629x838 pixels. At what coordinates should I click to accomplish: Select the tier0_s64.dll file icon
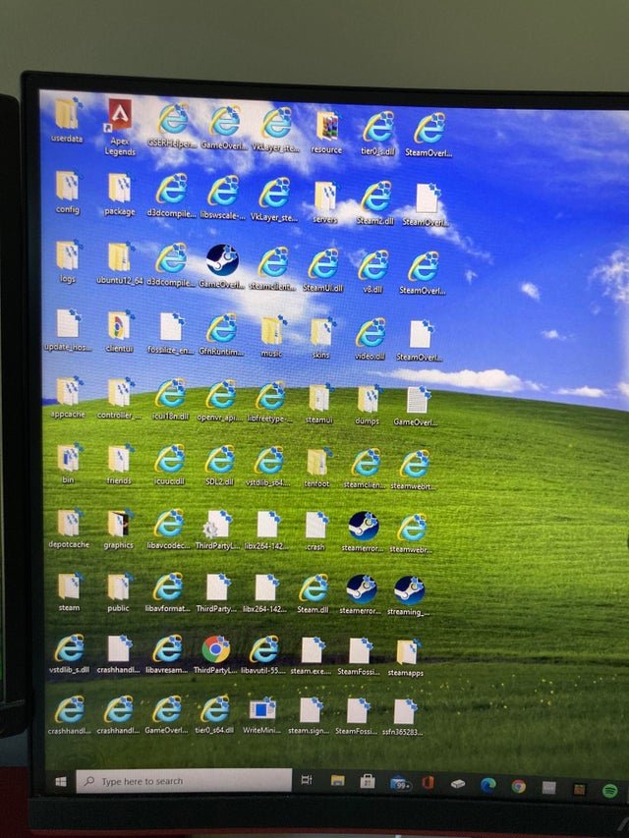[x=215, y=709]
